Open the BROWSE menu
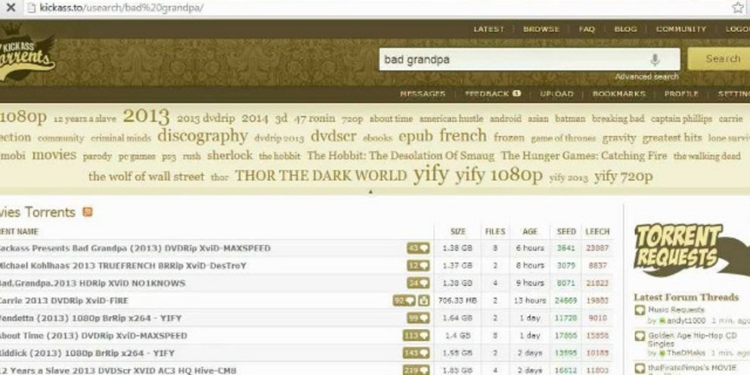Image resolution: width=750 pixels, height=375 pixels. pos(541,29)
